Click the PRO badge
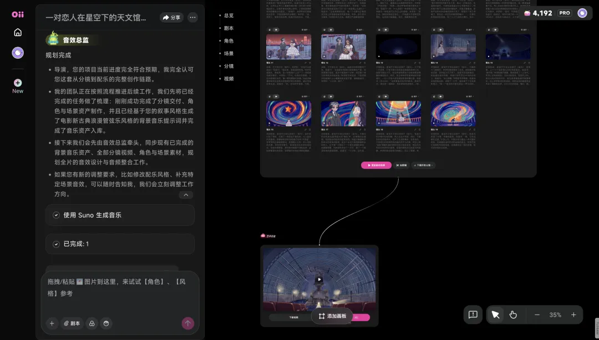The image size is (599, 340). (x=565, y=13)
